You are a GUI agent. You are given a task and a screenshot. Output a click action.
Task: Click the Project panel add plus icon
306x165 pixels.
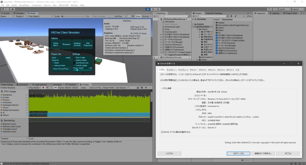point(194,16)
